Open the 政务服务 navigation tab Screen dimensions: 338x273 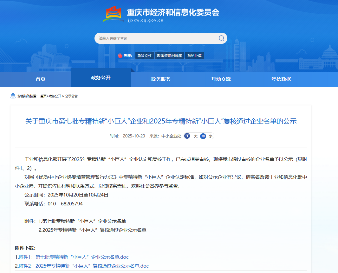[x=161, y=79]
